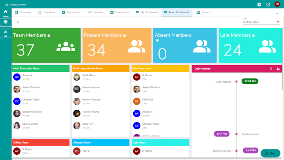Switch to the Summary tab

23,13
